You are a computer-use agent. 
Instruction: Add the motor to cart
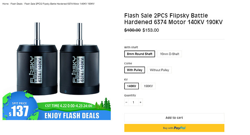click(x=174, y=118)
